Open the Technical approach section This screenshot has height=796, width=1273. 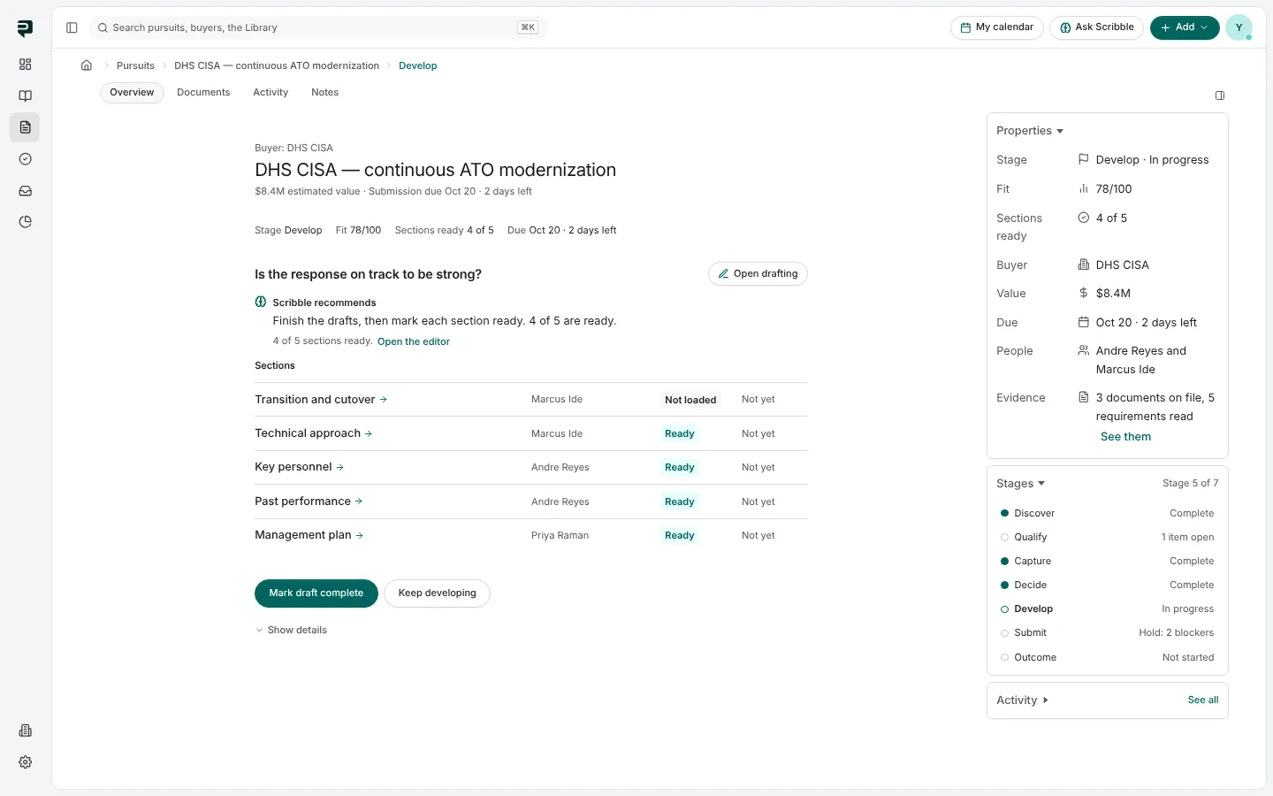coord(313,433)
